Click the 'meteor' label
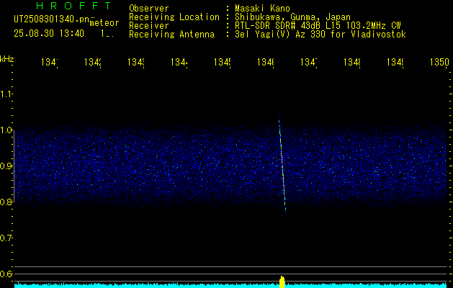This screenshot has height=288, width=453. click(x=104, y=23)
